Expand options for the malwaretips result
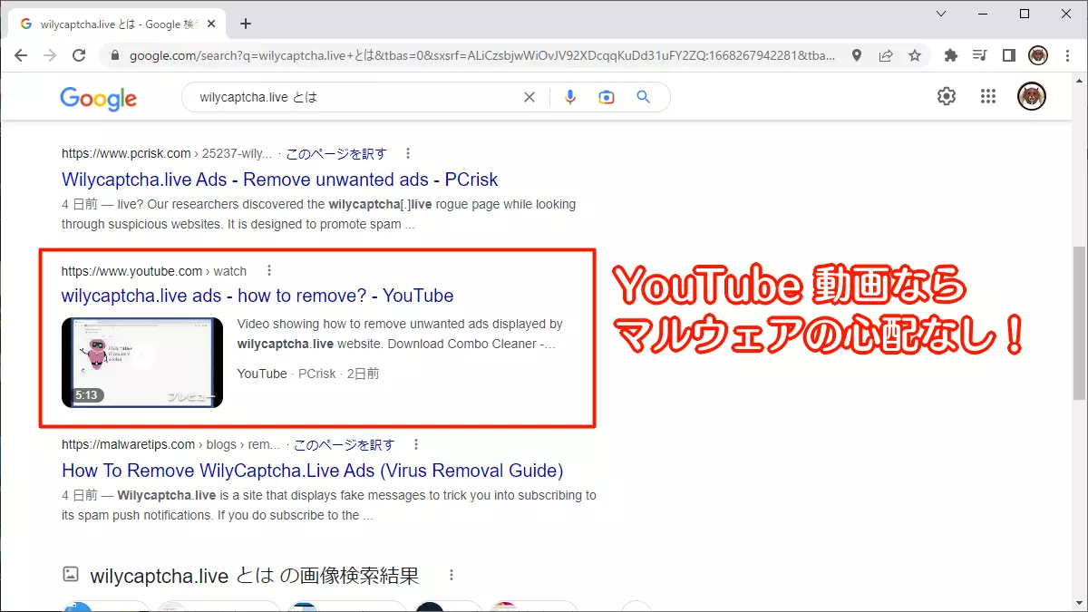This screenshot has height=612, width=1088. 416,444
